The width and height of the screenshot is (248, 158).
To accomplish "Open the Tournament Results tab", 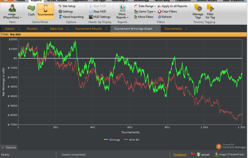I will pos(89,29).
